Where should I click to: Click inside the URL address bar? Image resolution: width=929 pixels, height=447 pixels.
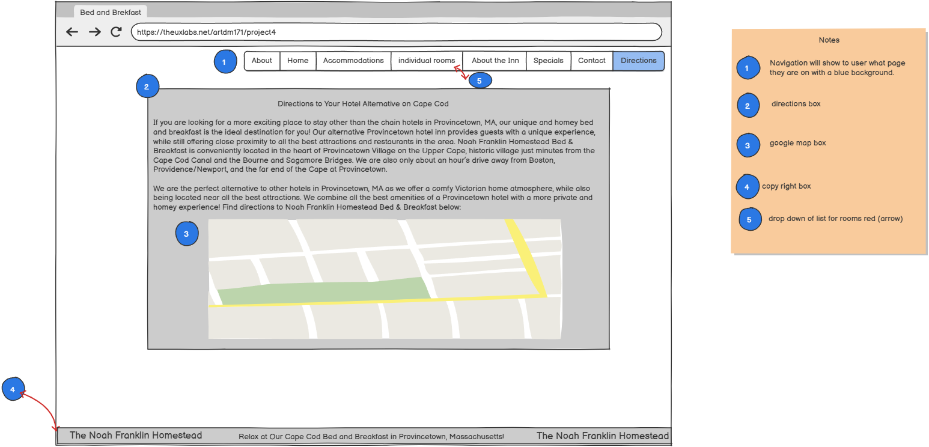coord(397,32)
